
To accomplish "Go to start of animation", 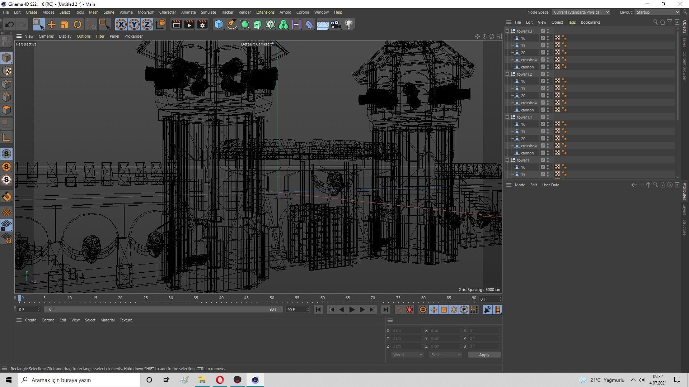I will click(x=318, y=310).
